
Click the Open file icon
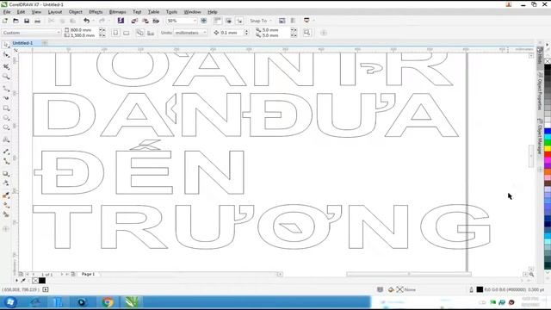click(x=15, y=21)
